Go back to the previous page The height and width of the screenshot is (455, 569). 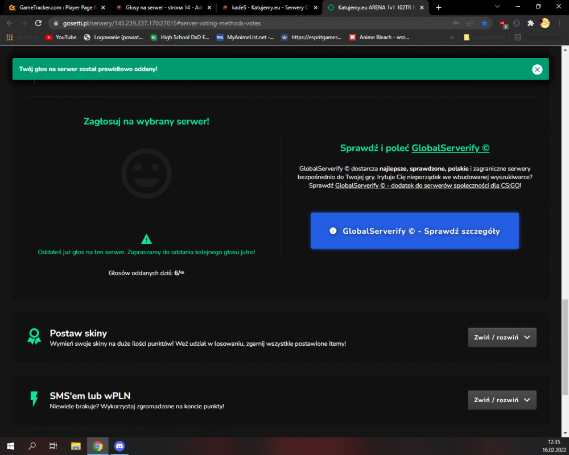coord(10,23)
